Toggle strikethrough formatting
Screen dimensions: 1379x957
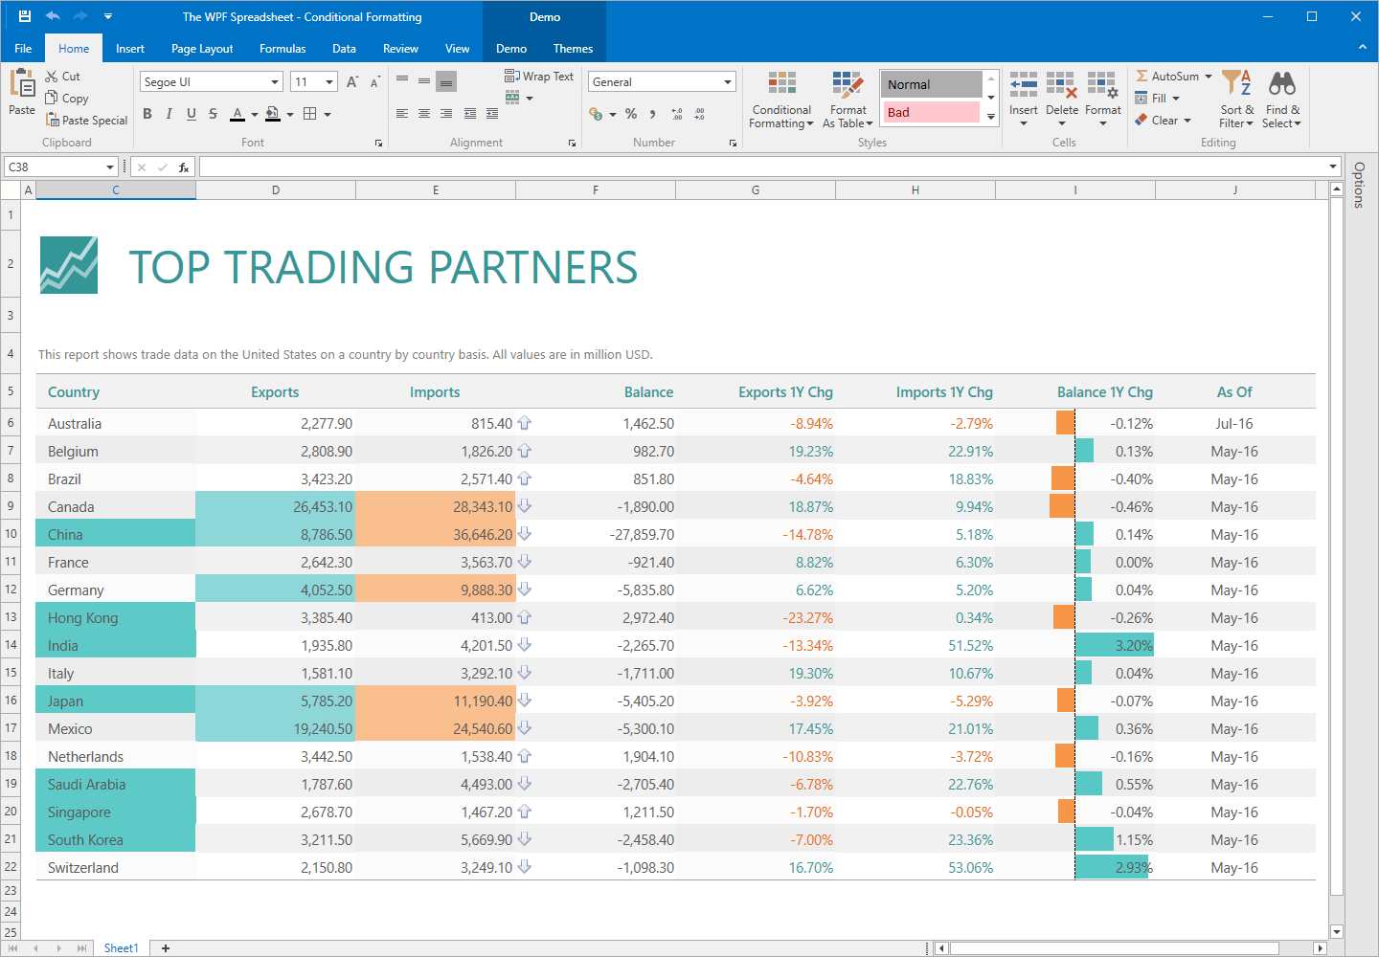[x=213, y=113]
